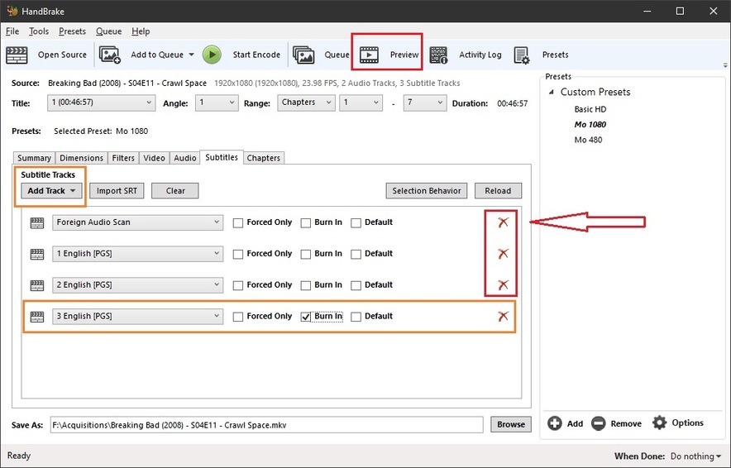Viewport: 731px width, 468px height.
Task: Open preset Options gear icon
Action: 660,423
